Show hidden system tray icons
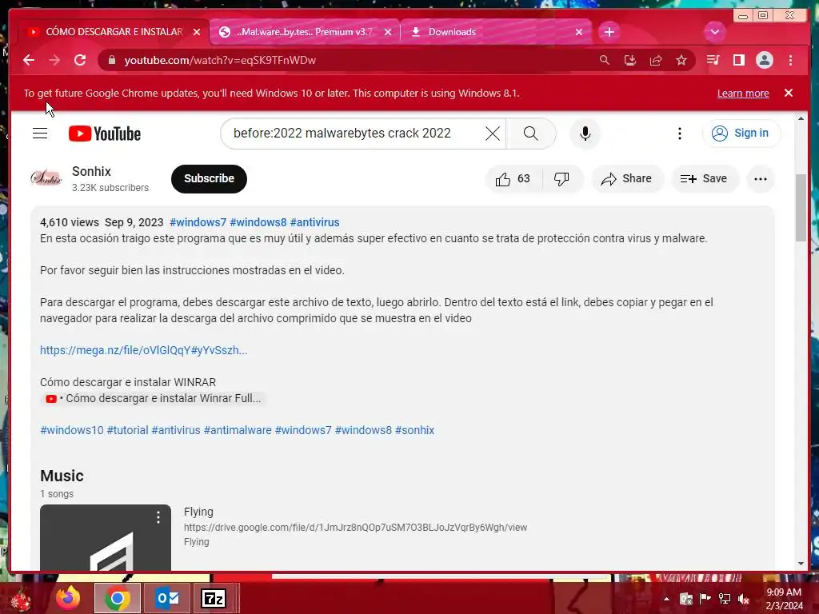The height and width of the screenshot is (614, 819). click(x=666, y=599)
